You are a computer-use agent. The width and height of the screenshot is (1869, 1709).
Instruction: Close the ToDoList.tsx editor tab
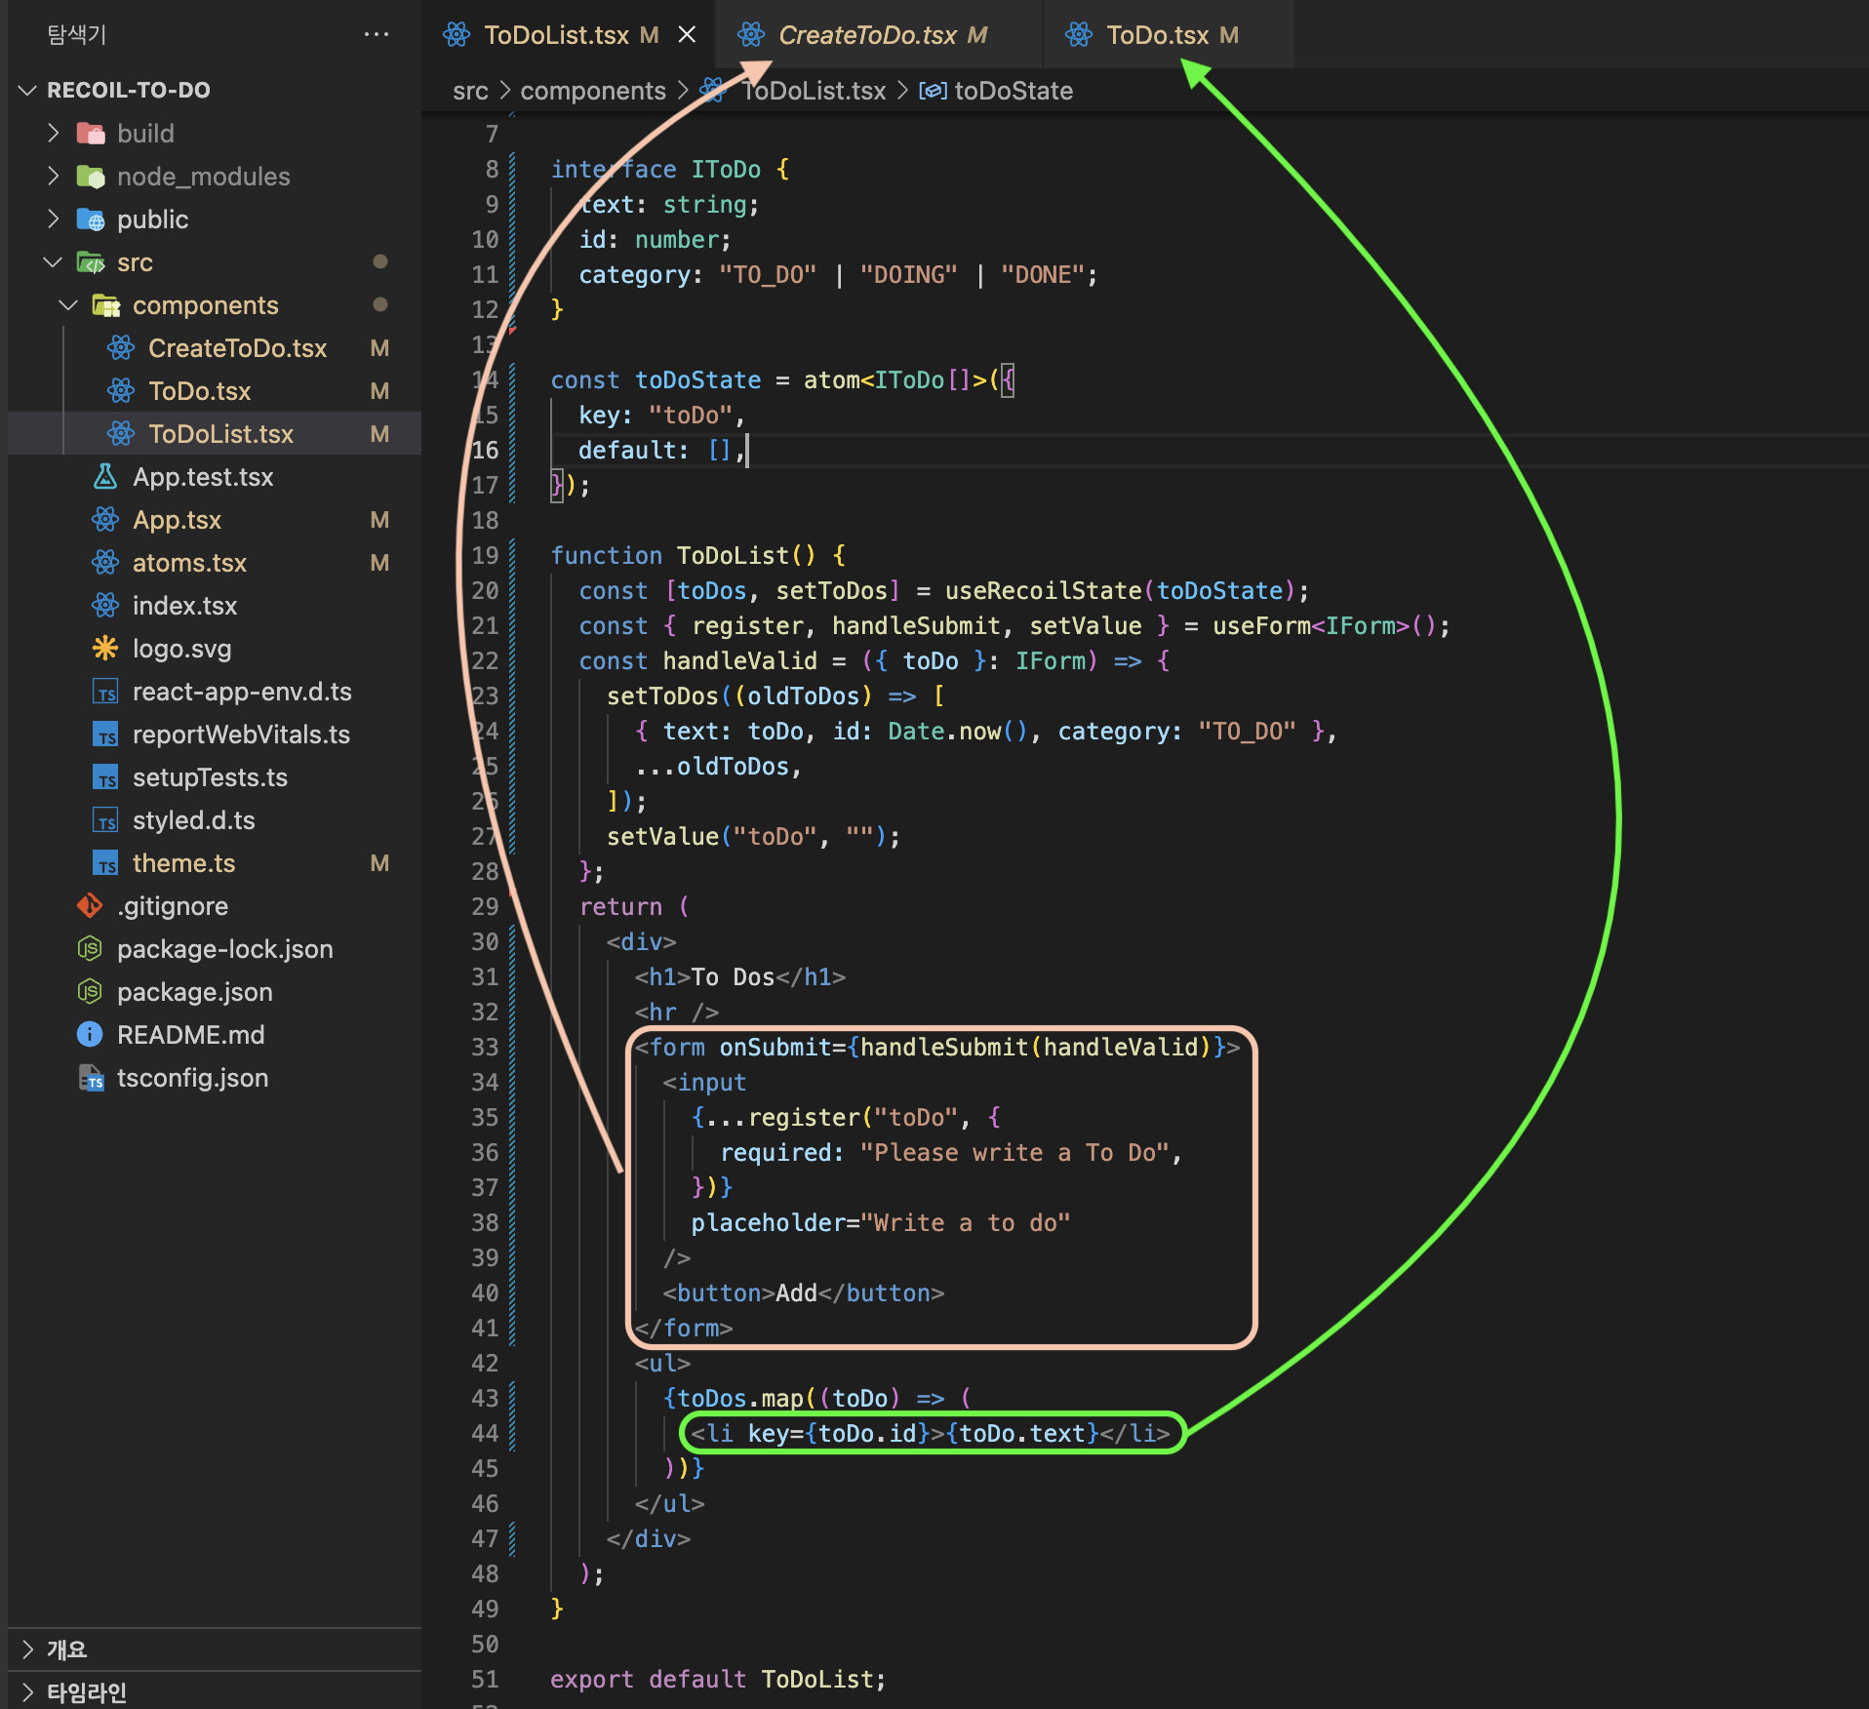point(687,35)
